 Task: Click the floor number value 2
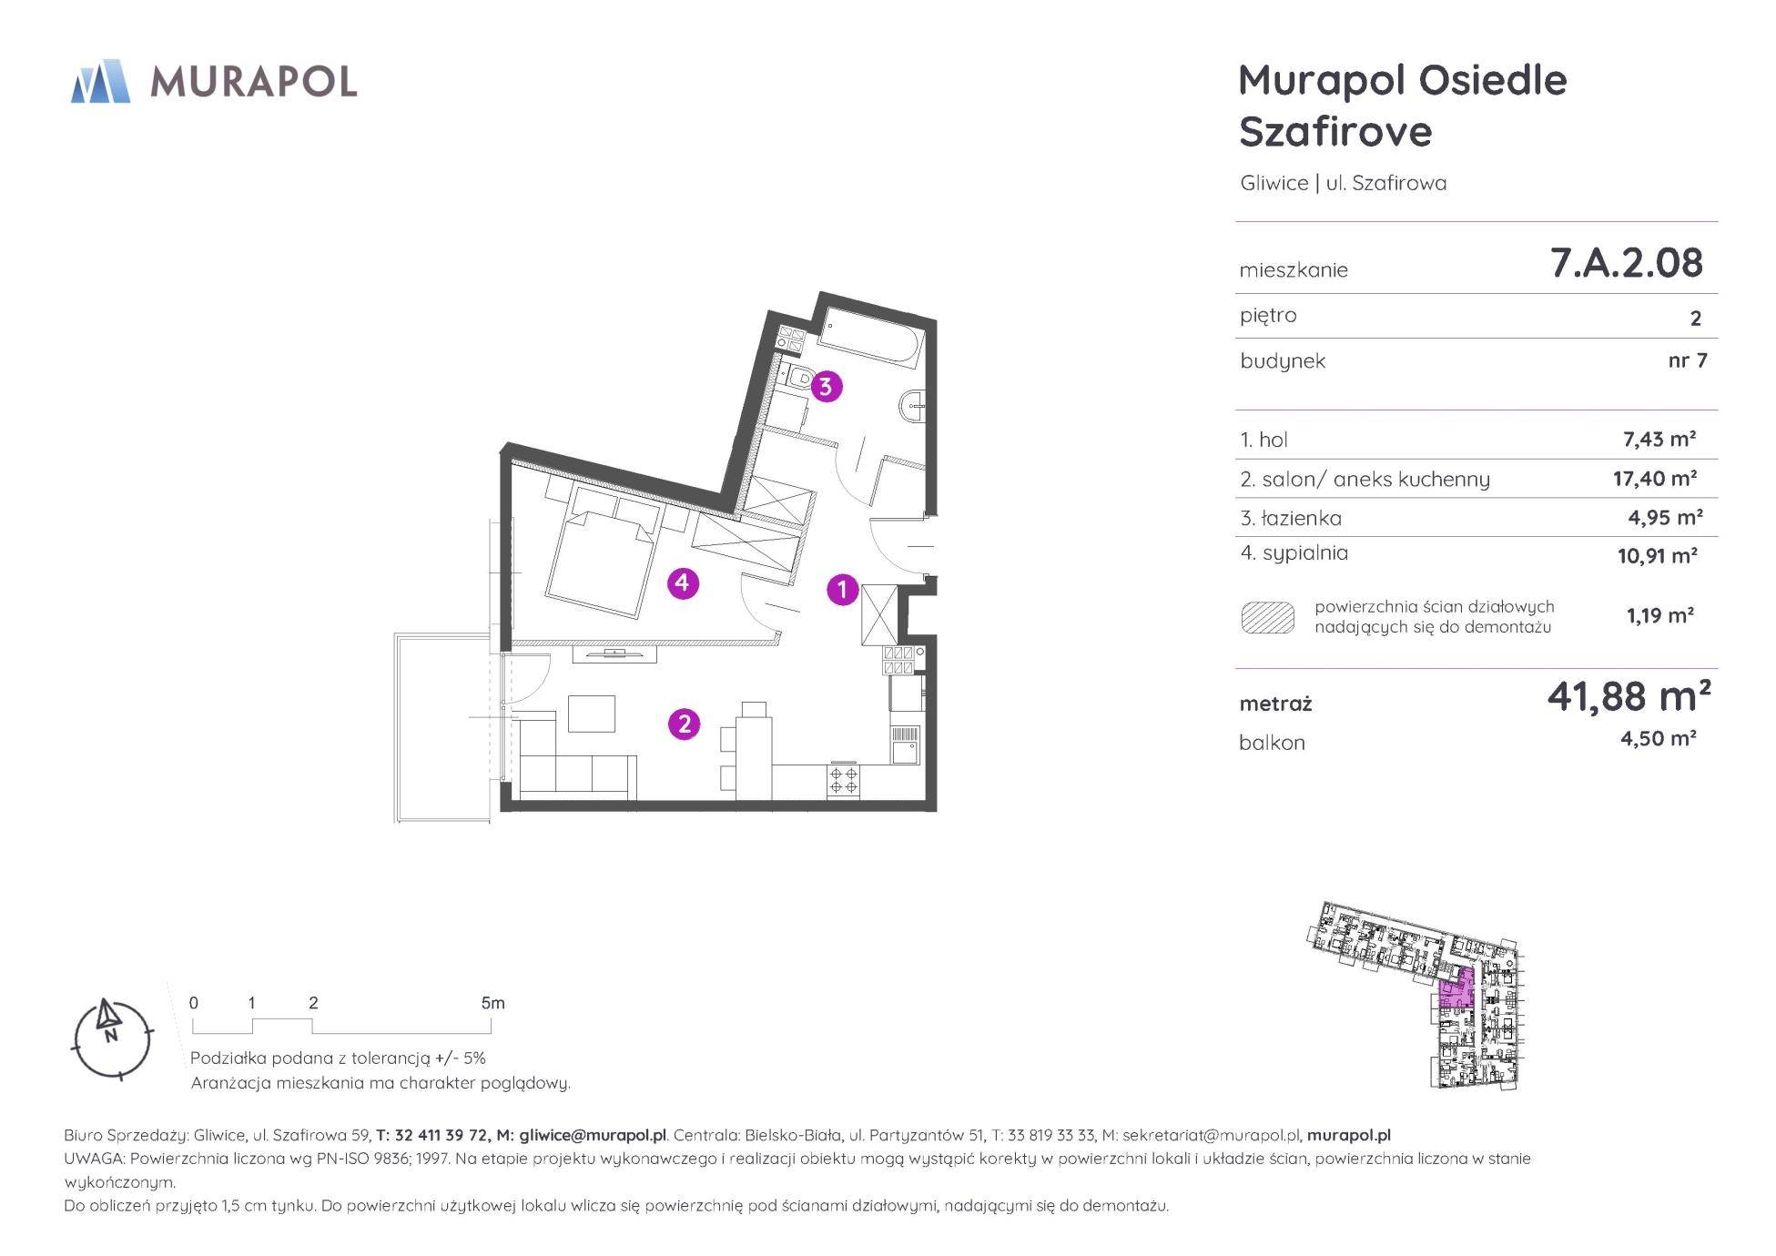pos(1695,318)
